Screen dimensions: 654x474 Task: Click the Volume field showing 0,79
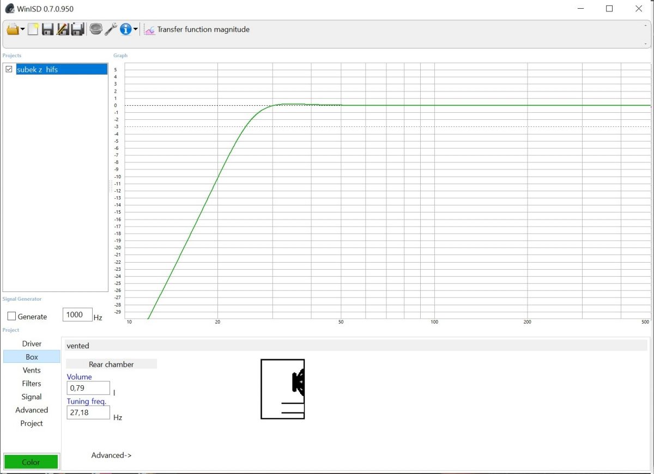88,388
